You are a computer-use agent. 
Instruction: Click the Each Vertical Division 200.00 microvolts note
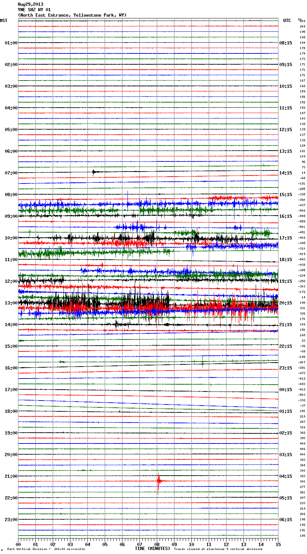(x=46, y=549)
